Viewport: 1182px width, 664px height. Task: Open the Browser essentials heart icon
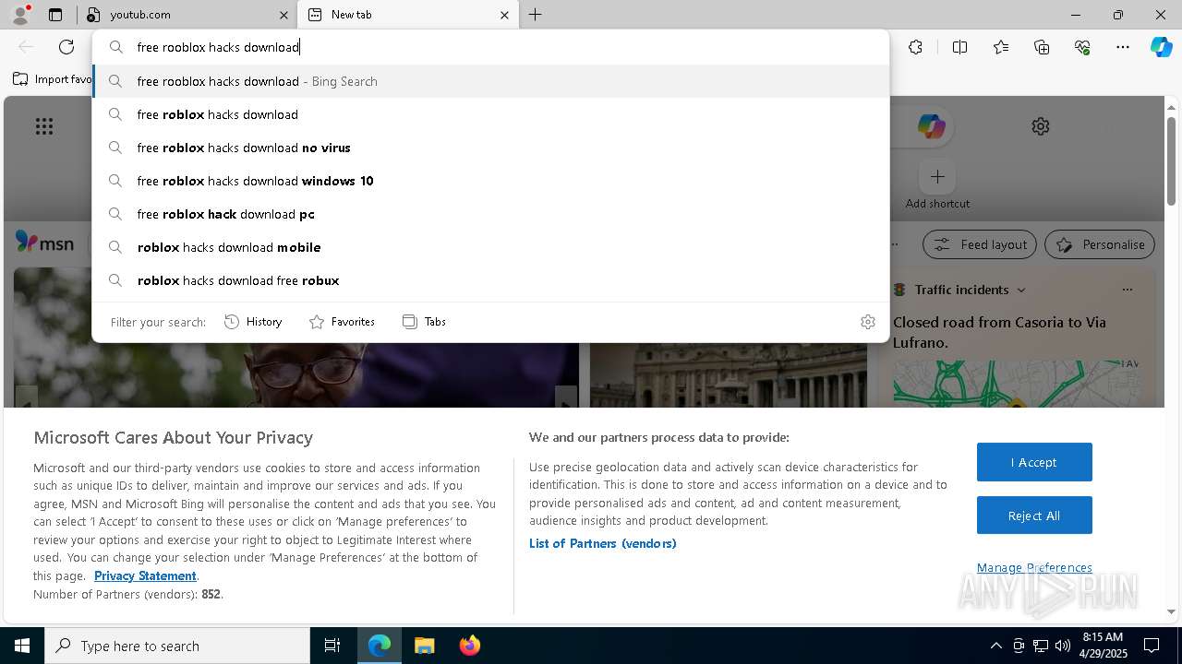click(x=1082, y=47)
